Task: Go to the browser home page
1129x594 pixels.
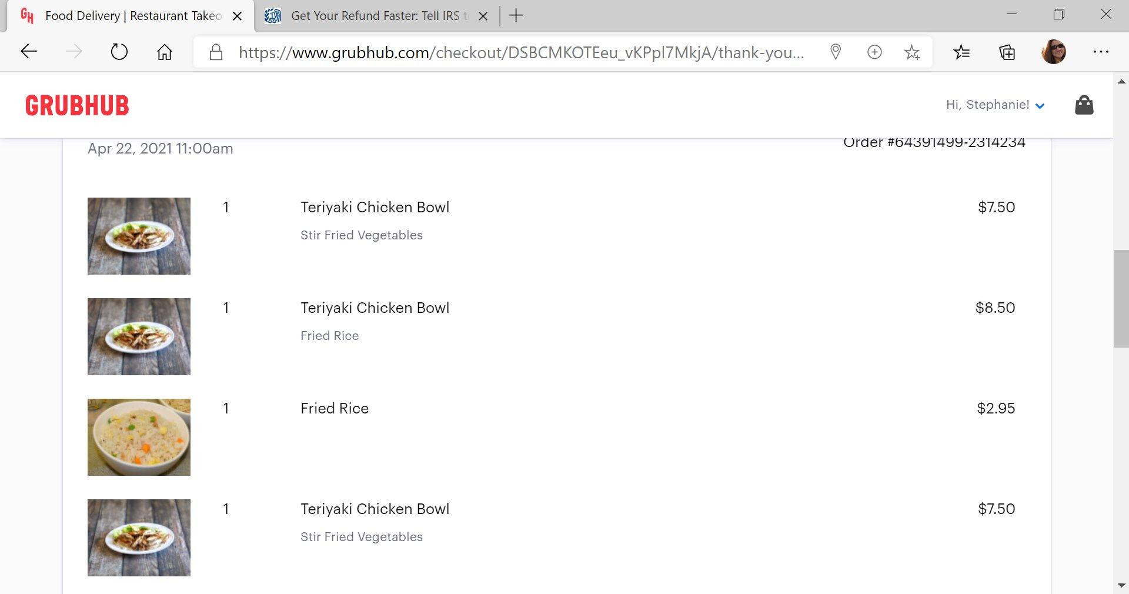Action: 165,52
